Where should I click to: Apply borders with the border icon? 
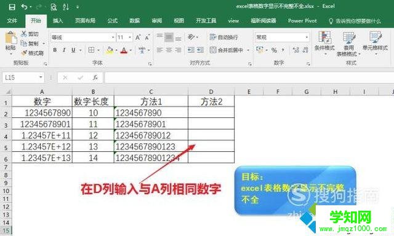coord(92,50)
